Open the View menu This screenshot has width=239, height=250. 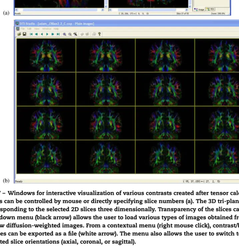tap(37, 29)
